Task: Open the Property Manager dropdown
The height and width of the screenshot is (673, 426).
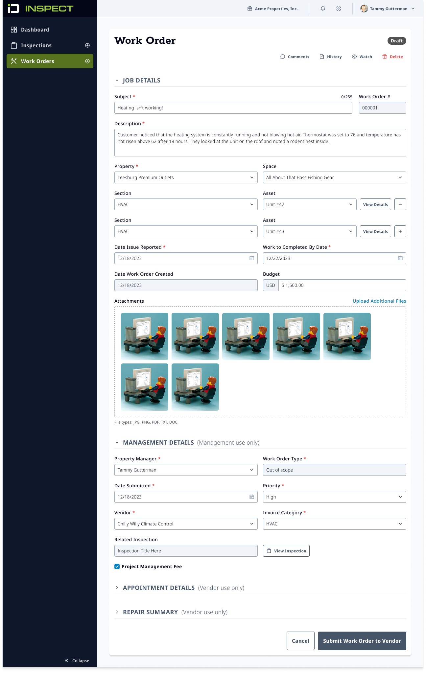Action: [x=186, y=470]
